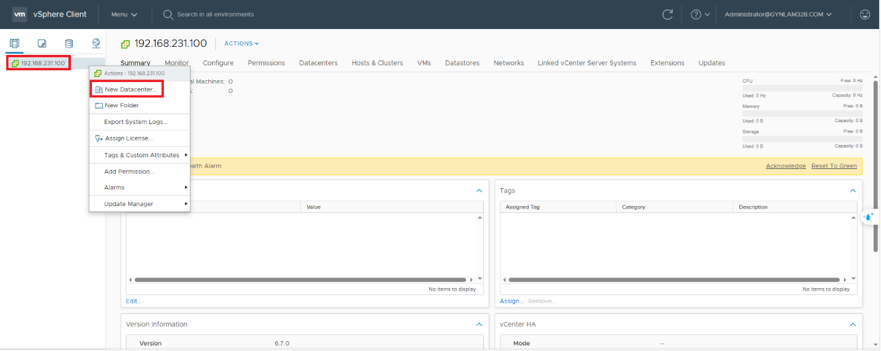Click the Tags table horizontal scrollbar
Viewport: 881px width, 351px height.
click(x=674, y=280)
